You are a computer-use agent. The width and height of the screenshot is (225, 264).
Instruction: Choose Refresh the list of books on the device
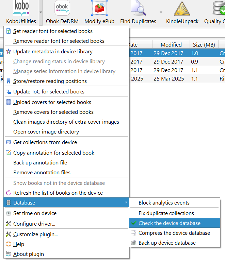(66, 193)
